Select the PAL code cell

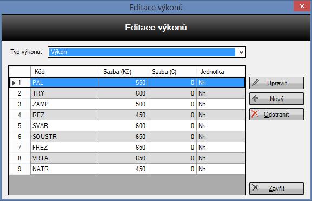coord(65,83)
